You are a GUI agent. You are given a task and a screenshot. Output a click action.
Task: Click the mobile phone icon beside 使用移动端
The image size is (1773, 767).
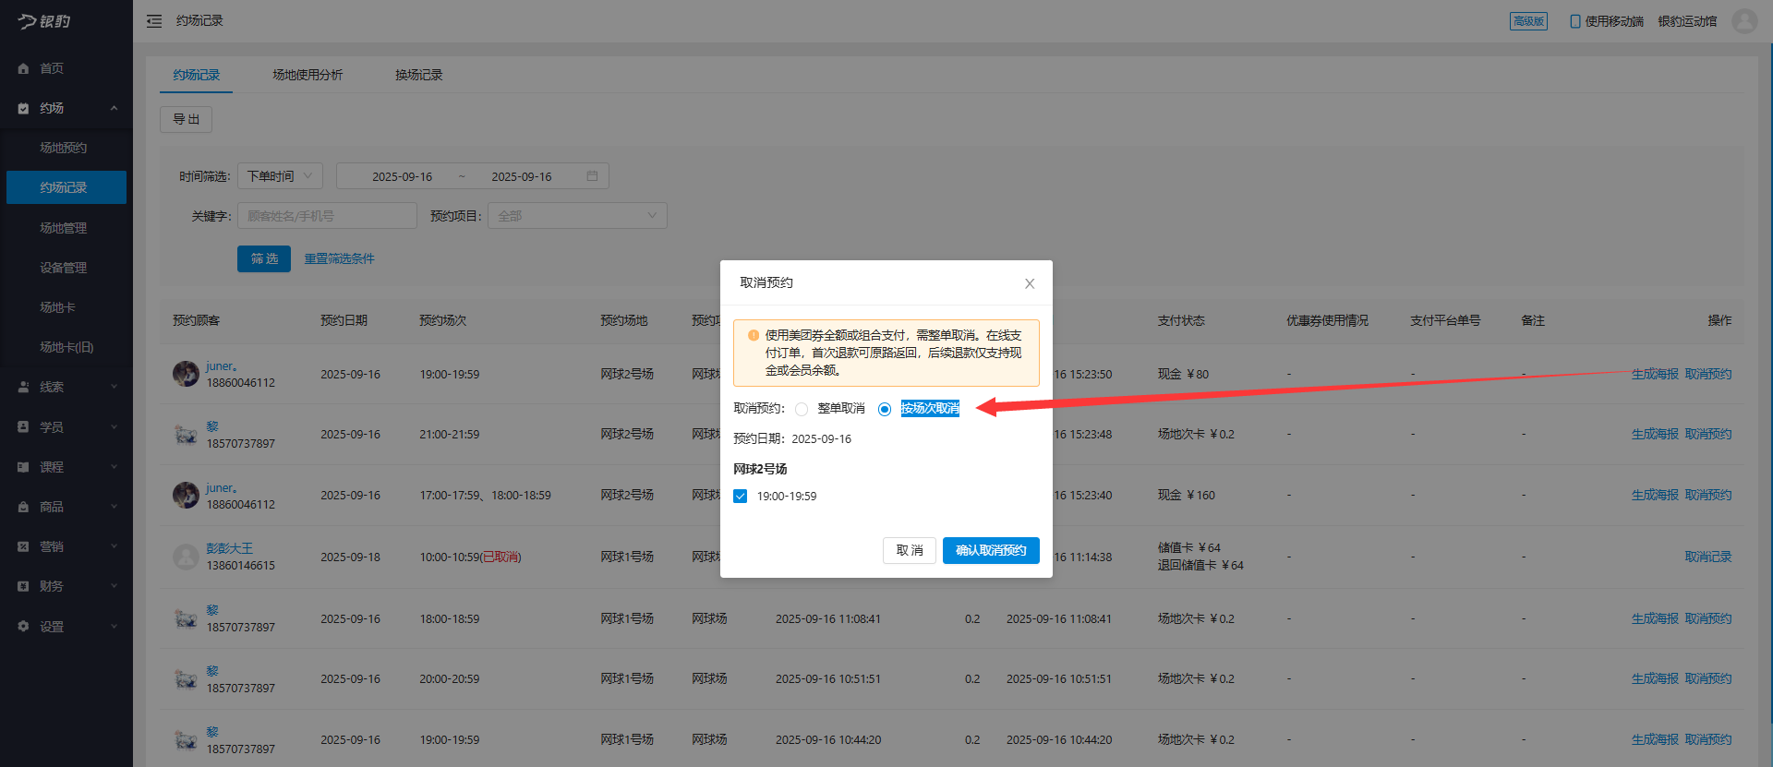[1574, 21]
